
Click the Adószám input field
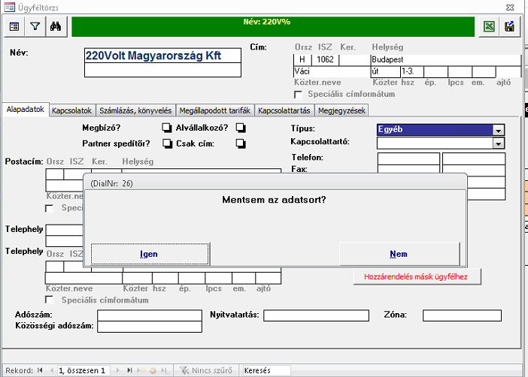[x=150, y=315]
